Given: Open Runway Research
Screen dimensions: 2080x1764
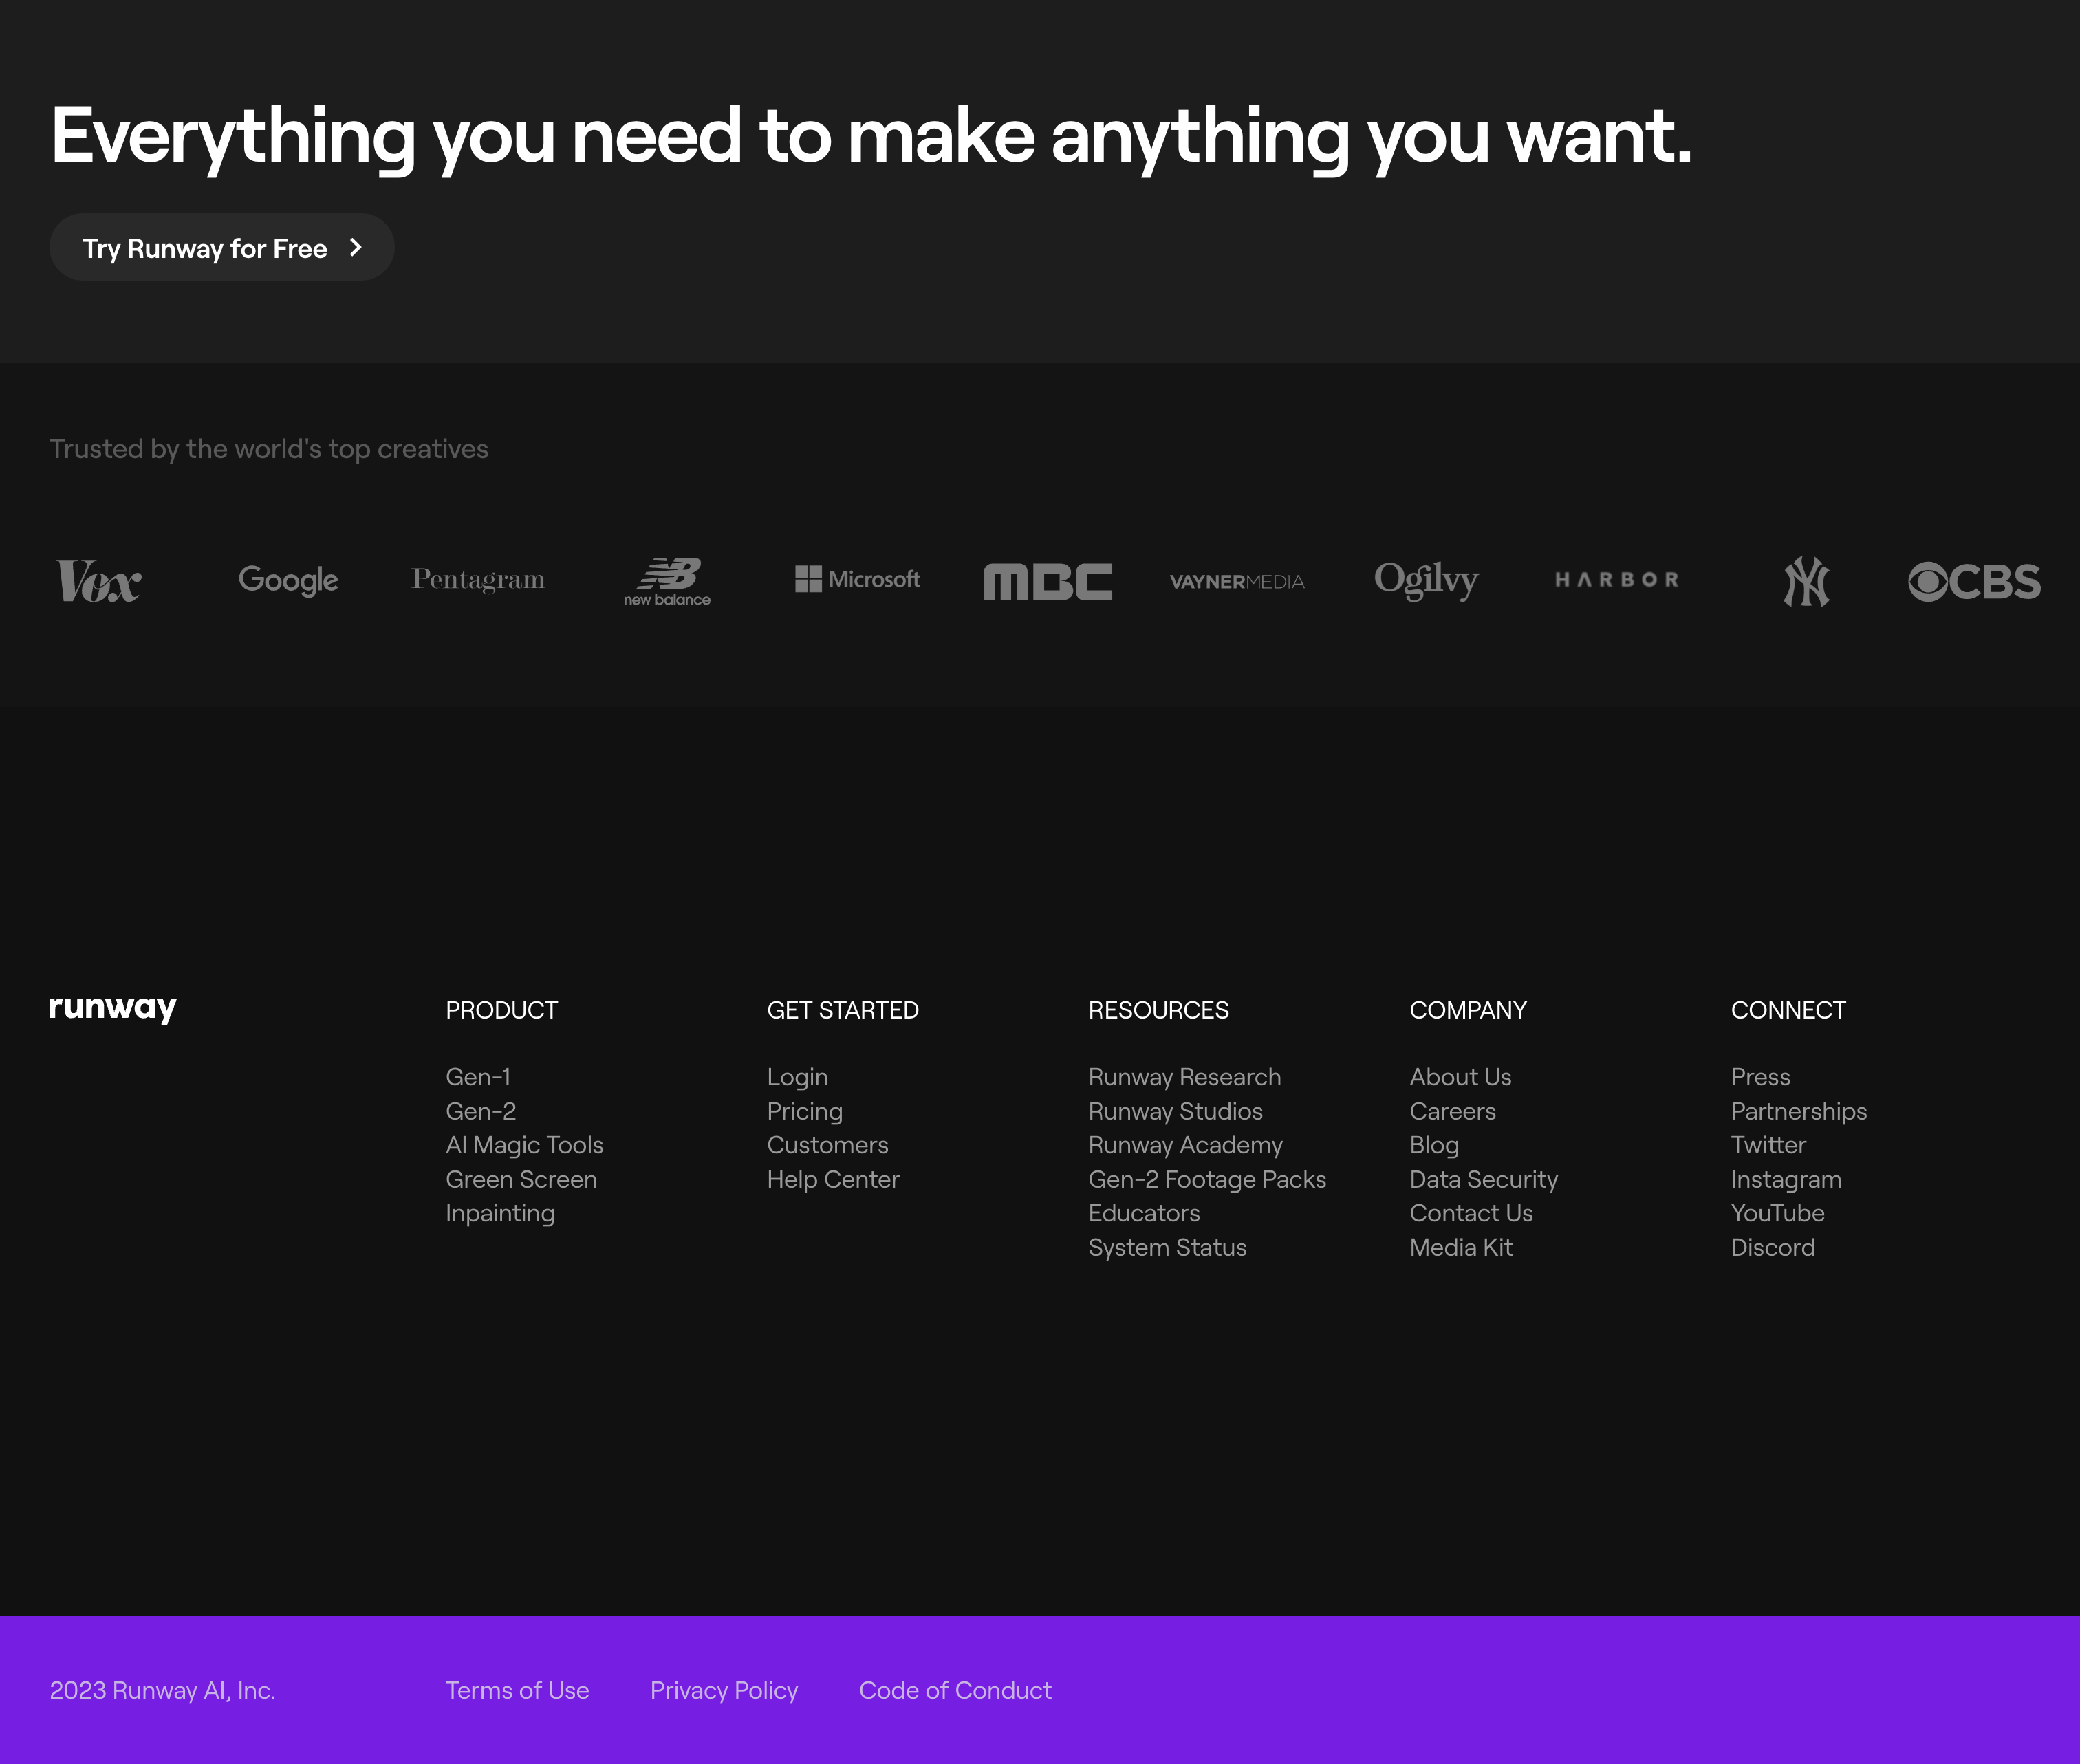Looking at the screenshot, I should (1184, 1077).
